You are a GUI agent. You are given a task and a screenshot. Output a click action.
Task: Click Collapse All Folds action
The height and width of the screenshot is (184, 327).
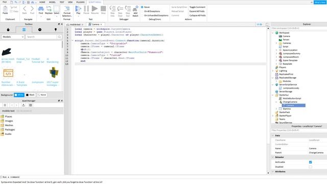click(198, 15)
